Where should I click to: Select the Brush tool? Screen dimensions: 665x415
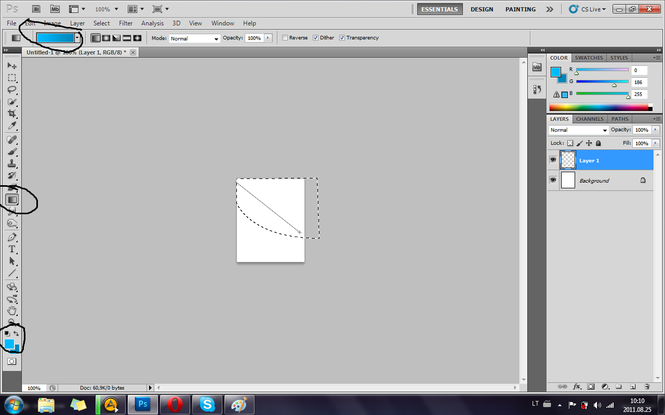click(12, 151)
